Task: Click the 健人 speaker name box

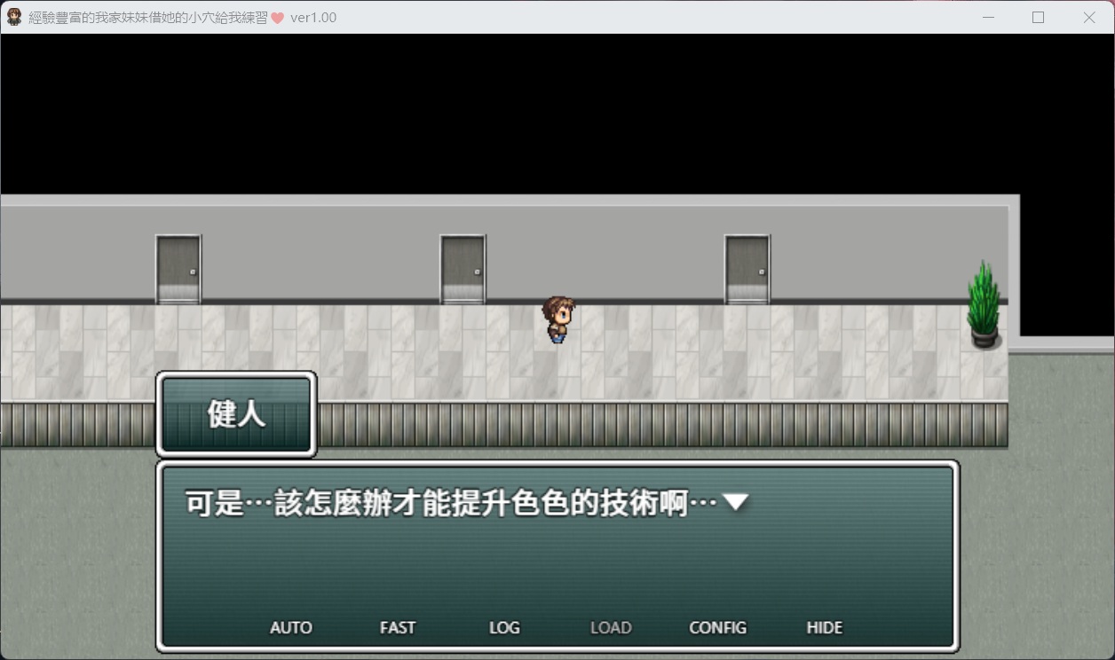Action: [236, 414]
